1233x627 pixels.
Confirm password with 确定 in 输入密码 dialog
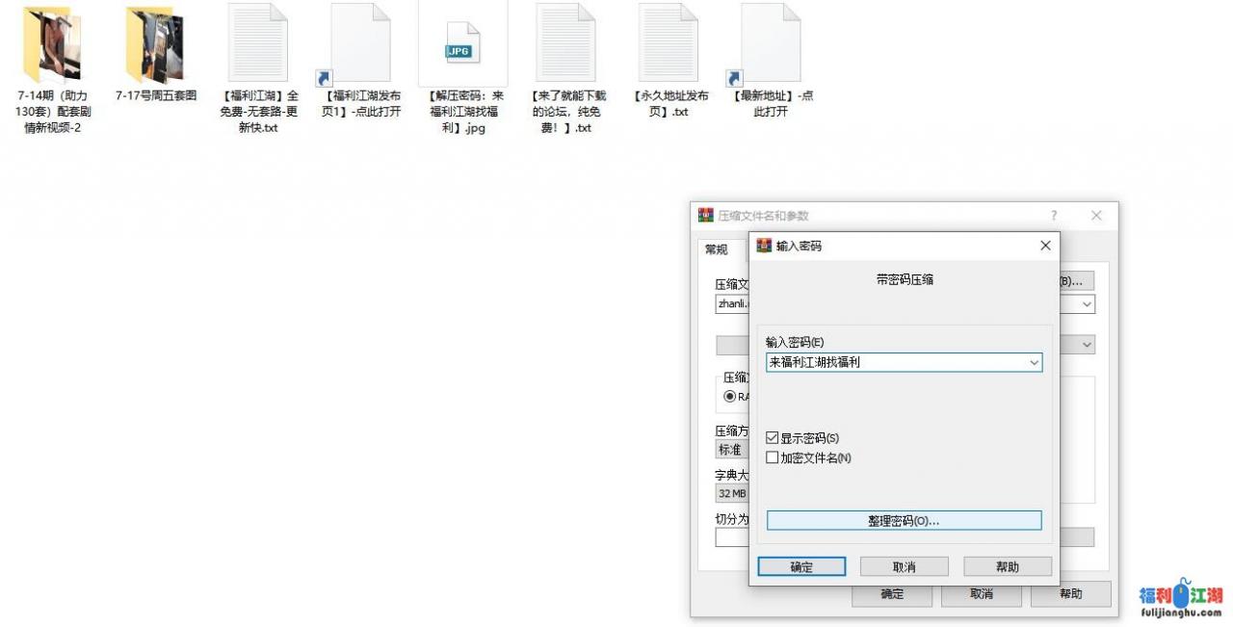pos(801,567)
